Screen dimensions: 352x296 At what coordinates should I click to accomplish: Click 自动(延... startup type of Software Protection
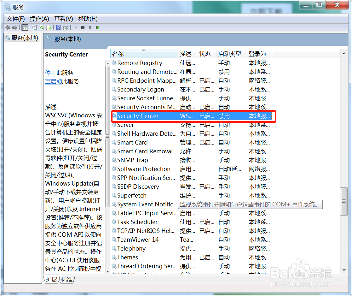(230, 169)
